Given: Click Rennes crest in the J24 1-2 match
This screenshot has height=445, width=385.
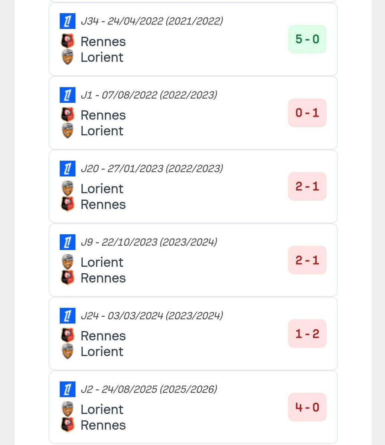Looking at the screenshot, I should coord(68,336).
